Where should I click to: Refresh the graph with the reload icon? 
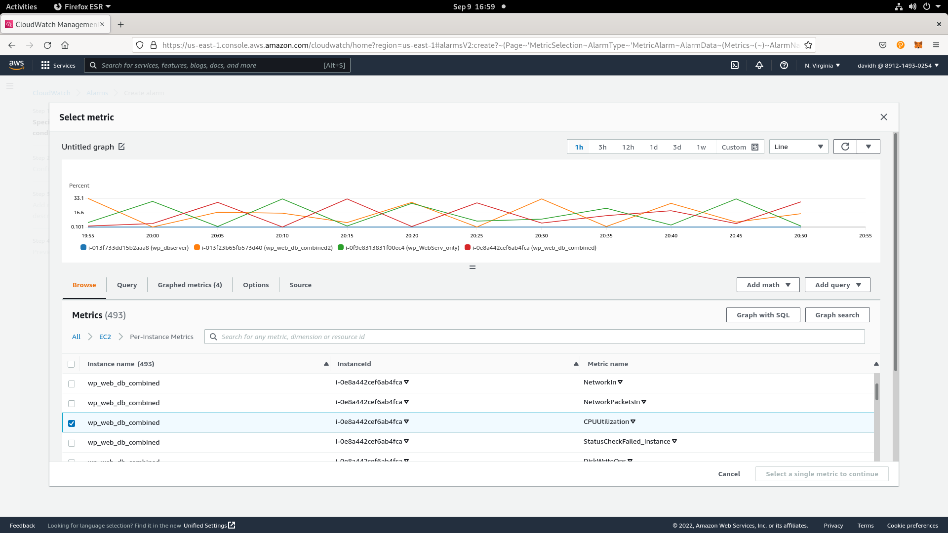tap(845, 147)
